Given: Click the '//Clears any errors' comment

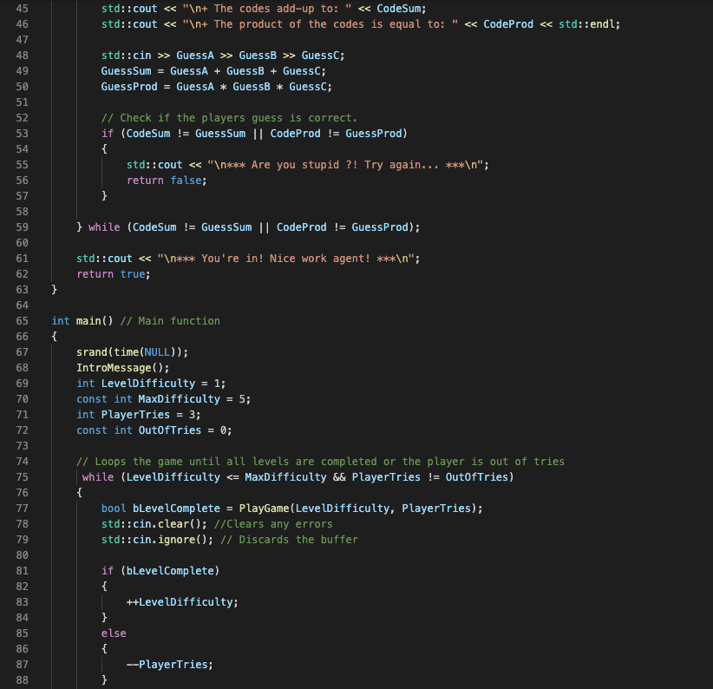Looking at the screenshot, I should pos(273,524).
